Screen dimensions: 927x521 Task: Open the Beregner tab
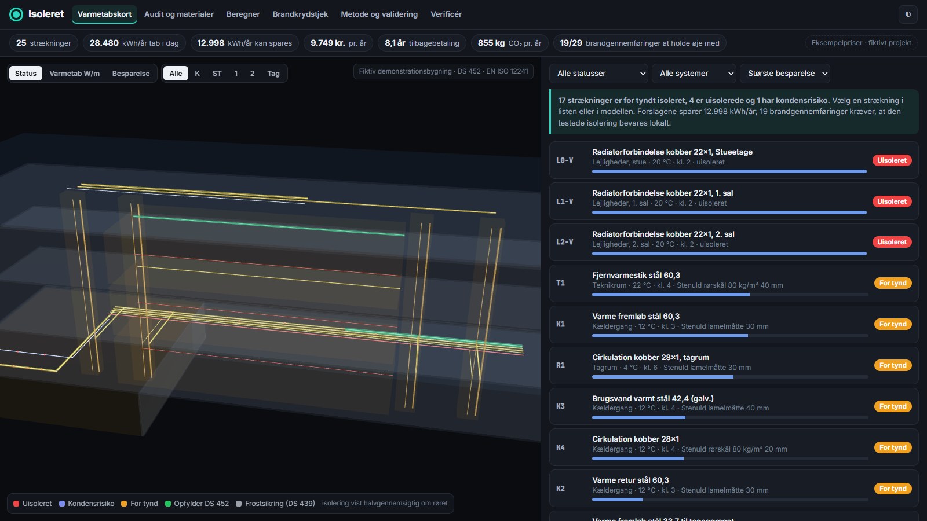click(243, 14)
